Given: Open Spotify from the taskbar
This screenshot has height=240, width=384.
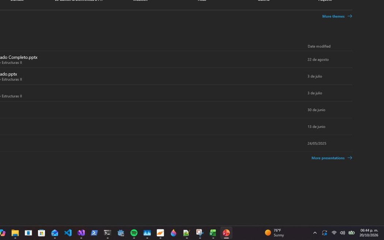Looking at the screenshot, I should click(134, 233).
